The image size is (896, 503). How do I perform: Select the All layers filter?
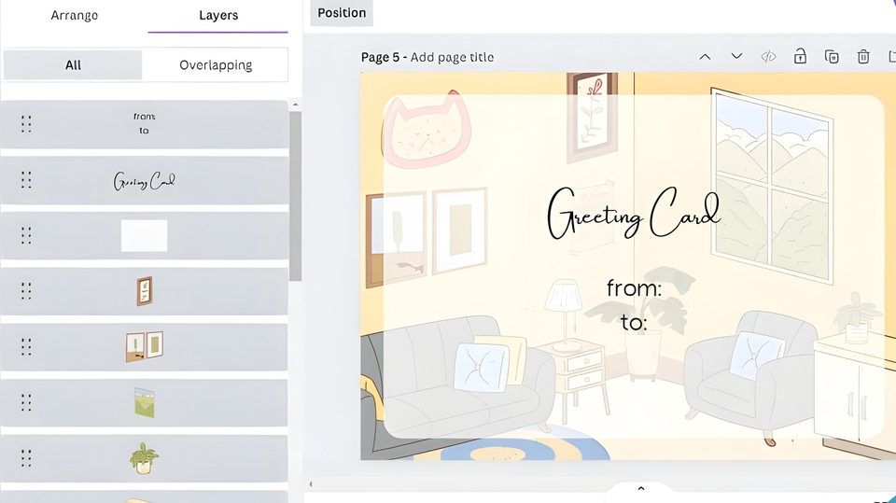pos(73,64)
